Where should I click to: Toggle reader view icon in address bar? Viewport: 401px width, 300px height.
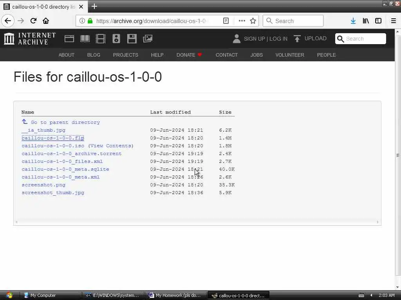point(226,21)
